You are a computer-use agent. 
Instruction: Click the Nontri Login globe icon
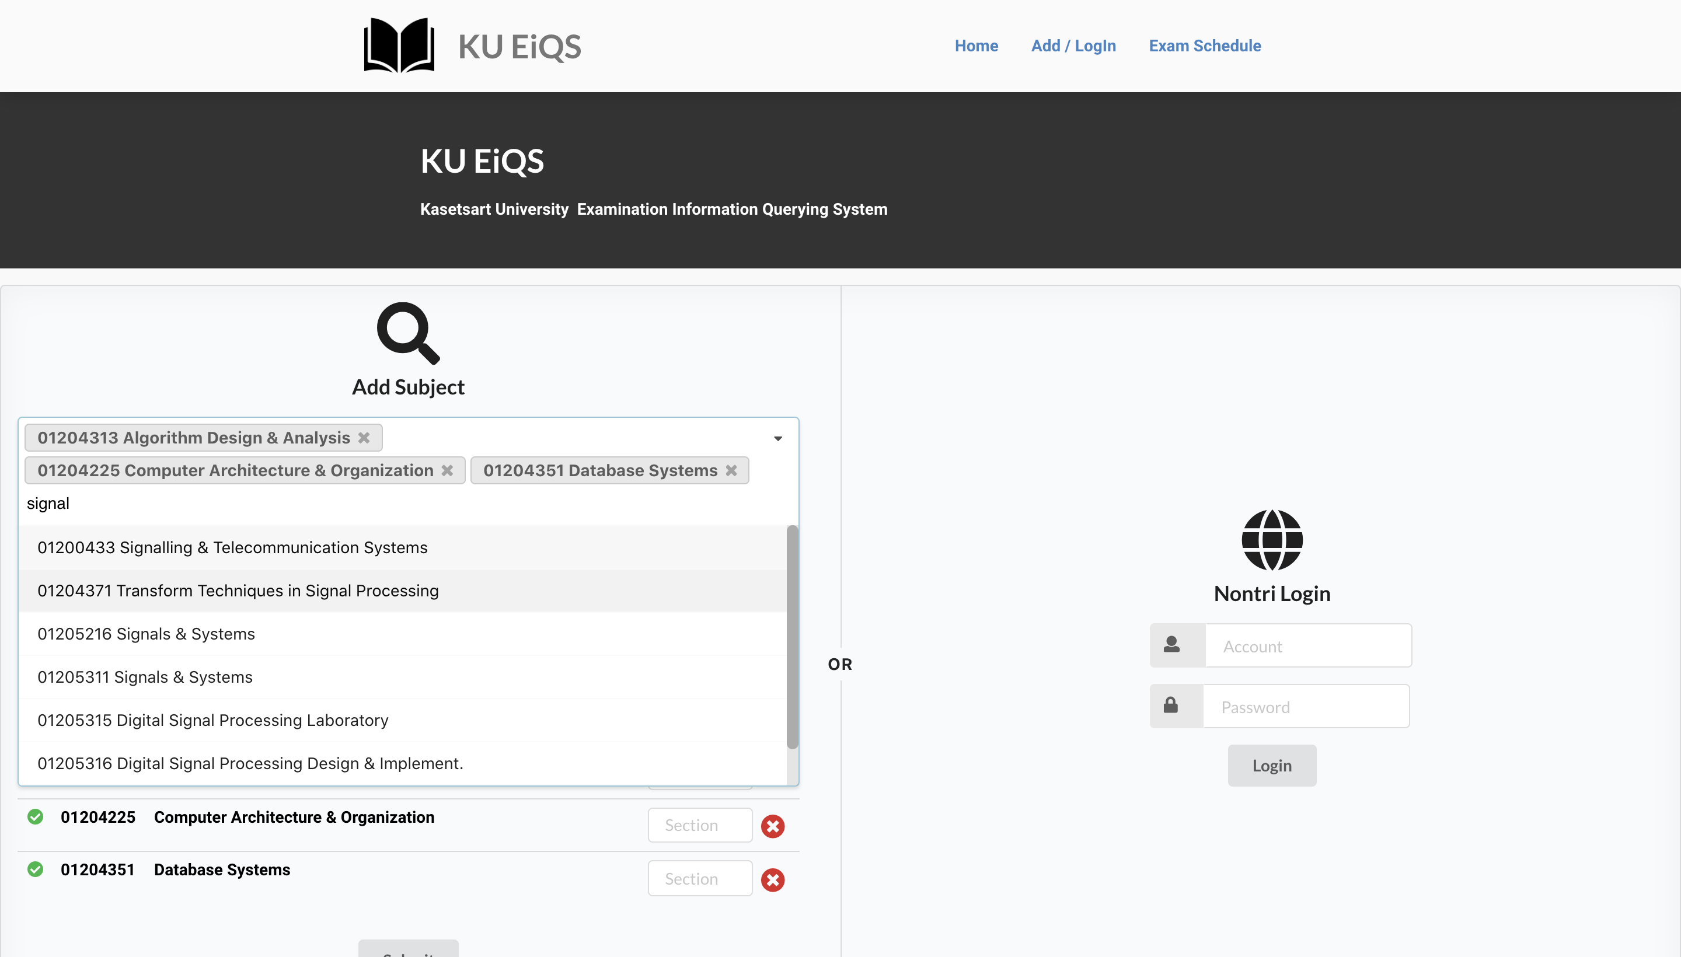coord(1271,540)
